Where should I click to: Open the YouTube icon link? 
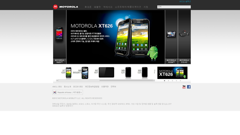[x=184, y=87]
